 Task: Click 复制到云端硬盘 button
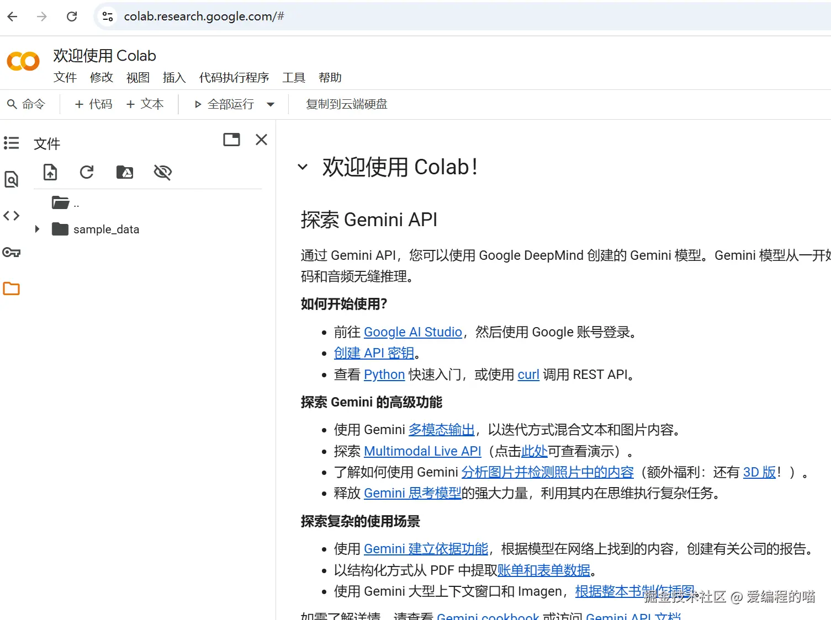347,104
